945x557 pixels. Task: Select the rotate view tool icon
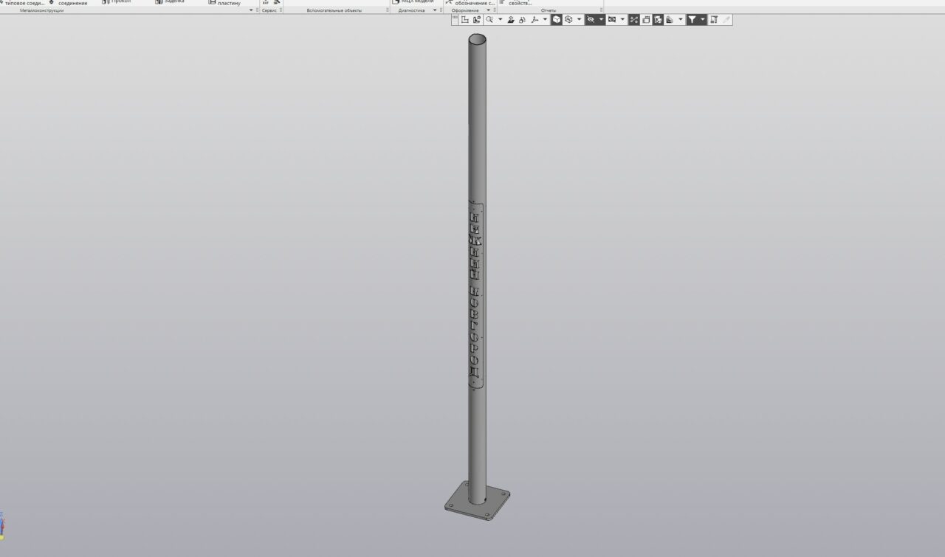point(522,20)
